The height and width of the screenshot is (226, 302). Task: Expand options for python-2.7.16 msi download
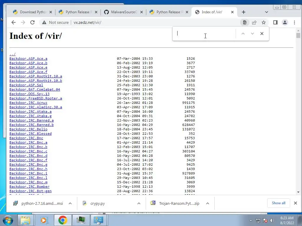pos(70,203)
